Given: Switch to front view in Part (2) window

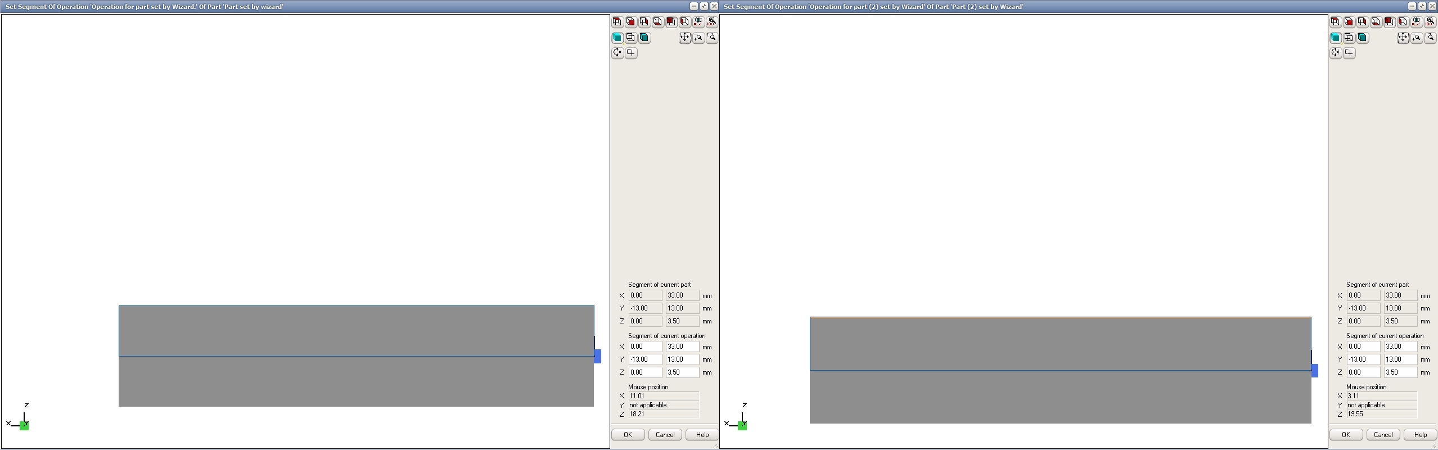Looking at the screenshot, I should coord(1349,22).
